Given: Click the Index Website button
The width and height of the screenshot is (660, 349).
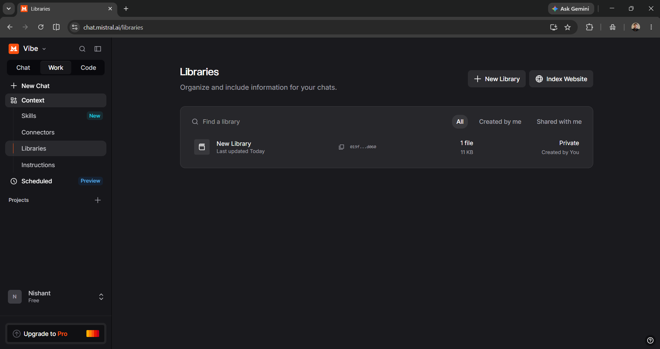Looking at the screenshot, I should point(561,79).
